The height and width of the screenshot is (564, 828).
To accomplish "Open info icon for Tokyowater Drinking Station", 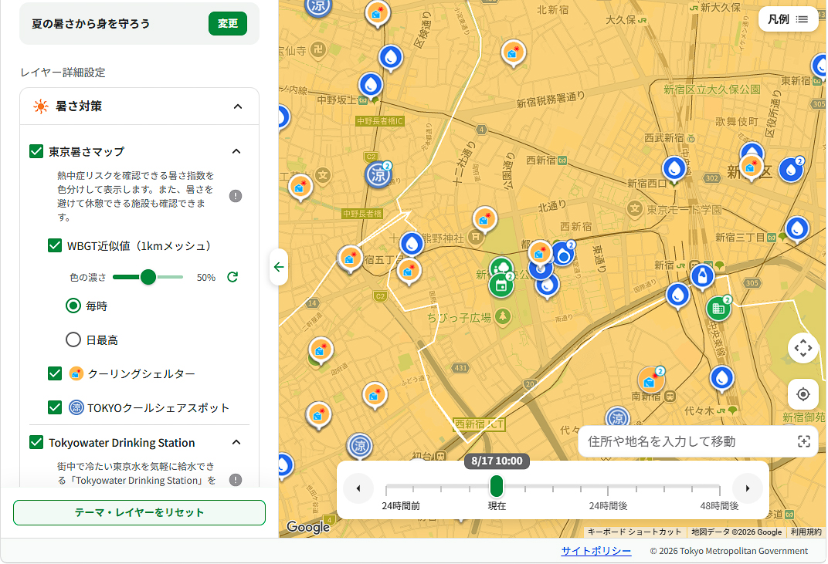I will click(x=236, y=480).
